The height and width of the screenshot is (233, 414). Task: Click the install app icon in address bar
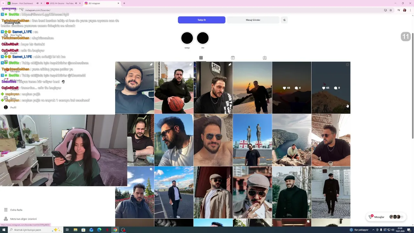pyautogui.click(x=385, y=10)
